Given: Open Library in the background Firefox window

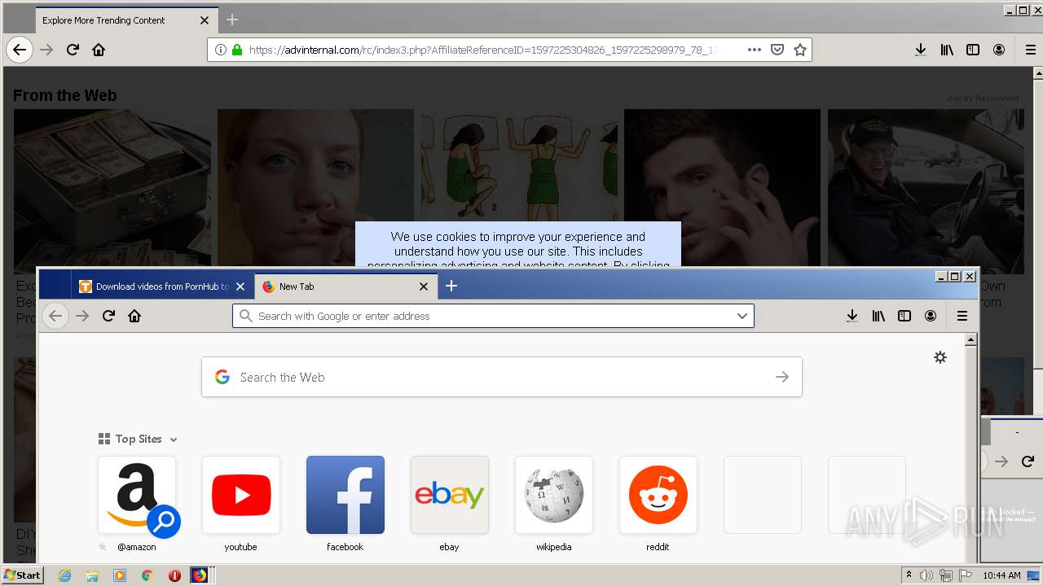Looking at the screenshot, I should (x=947, y=50).
